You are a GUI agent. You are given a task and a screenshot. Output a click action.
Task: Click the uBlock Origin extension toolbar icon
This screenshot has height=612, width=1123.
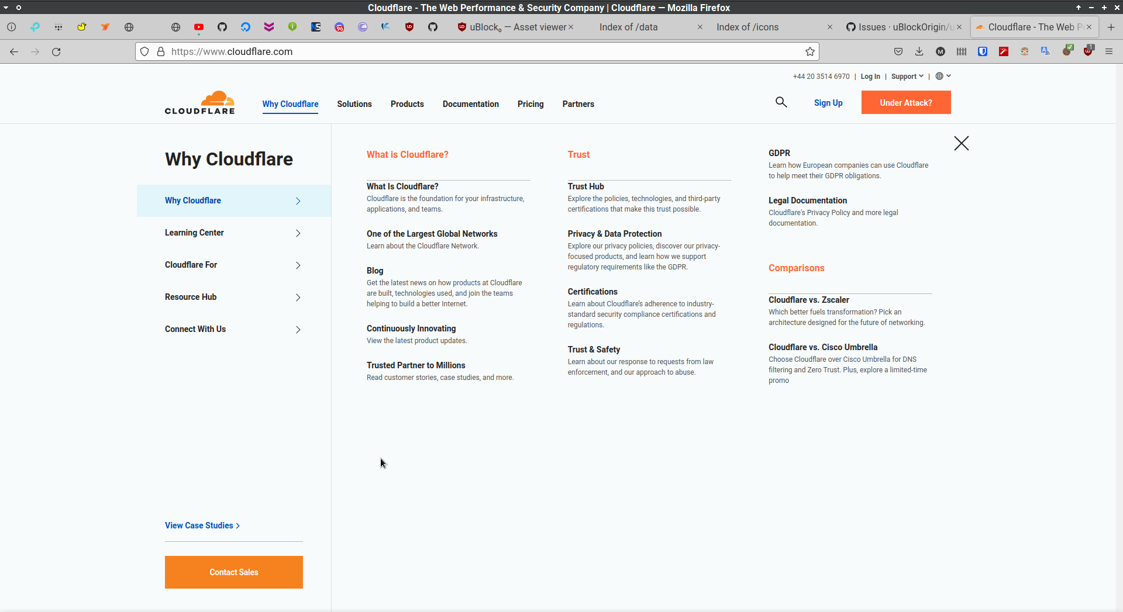1088,51
